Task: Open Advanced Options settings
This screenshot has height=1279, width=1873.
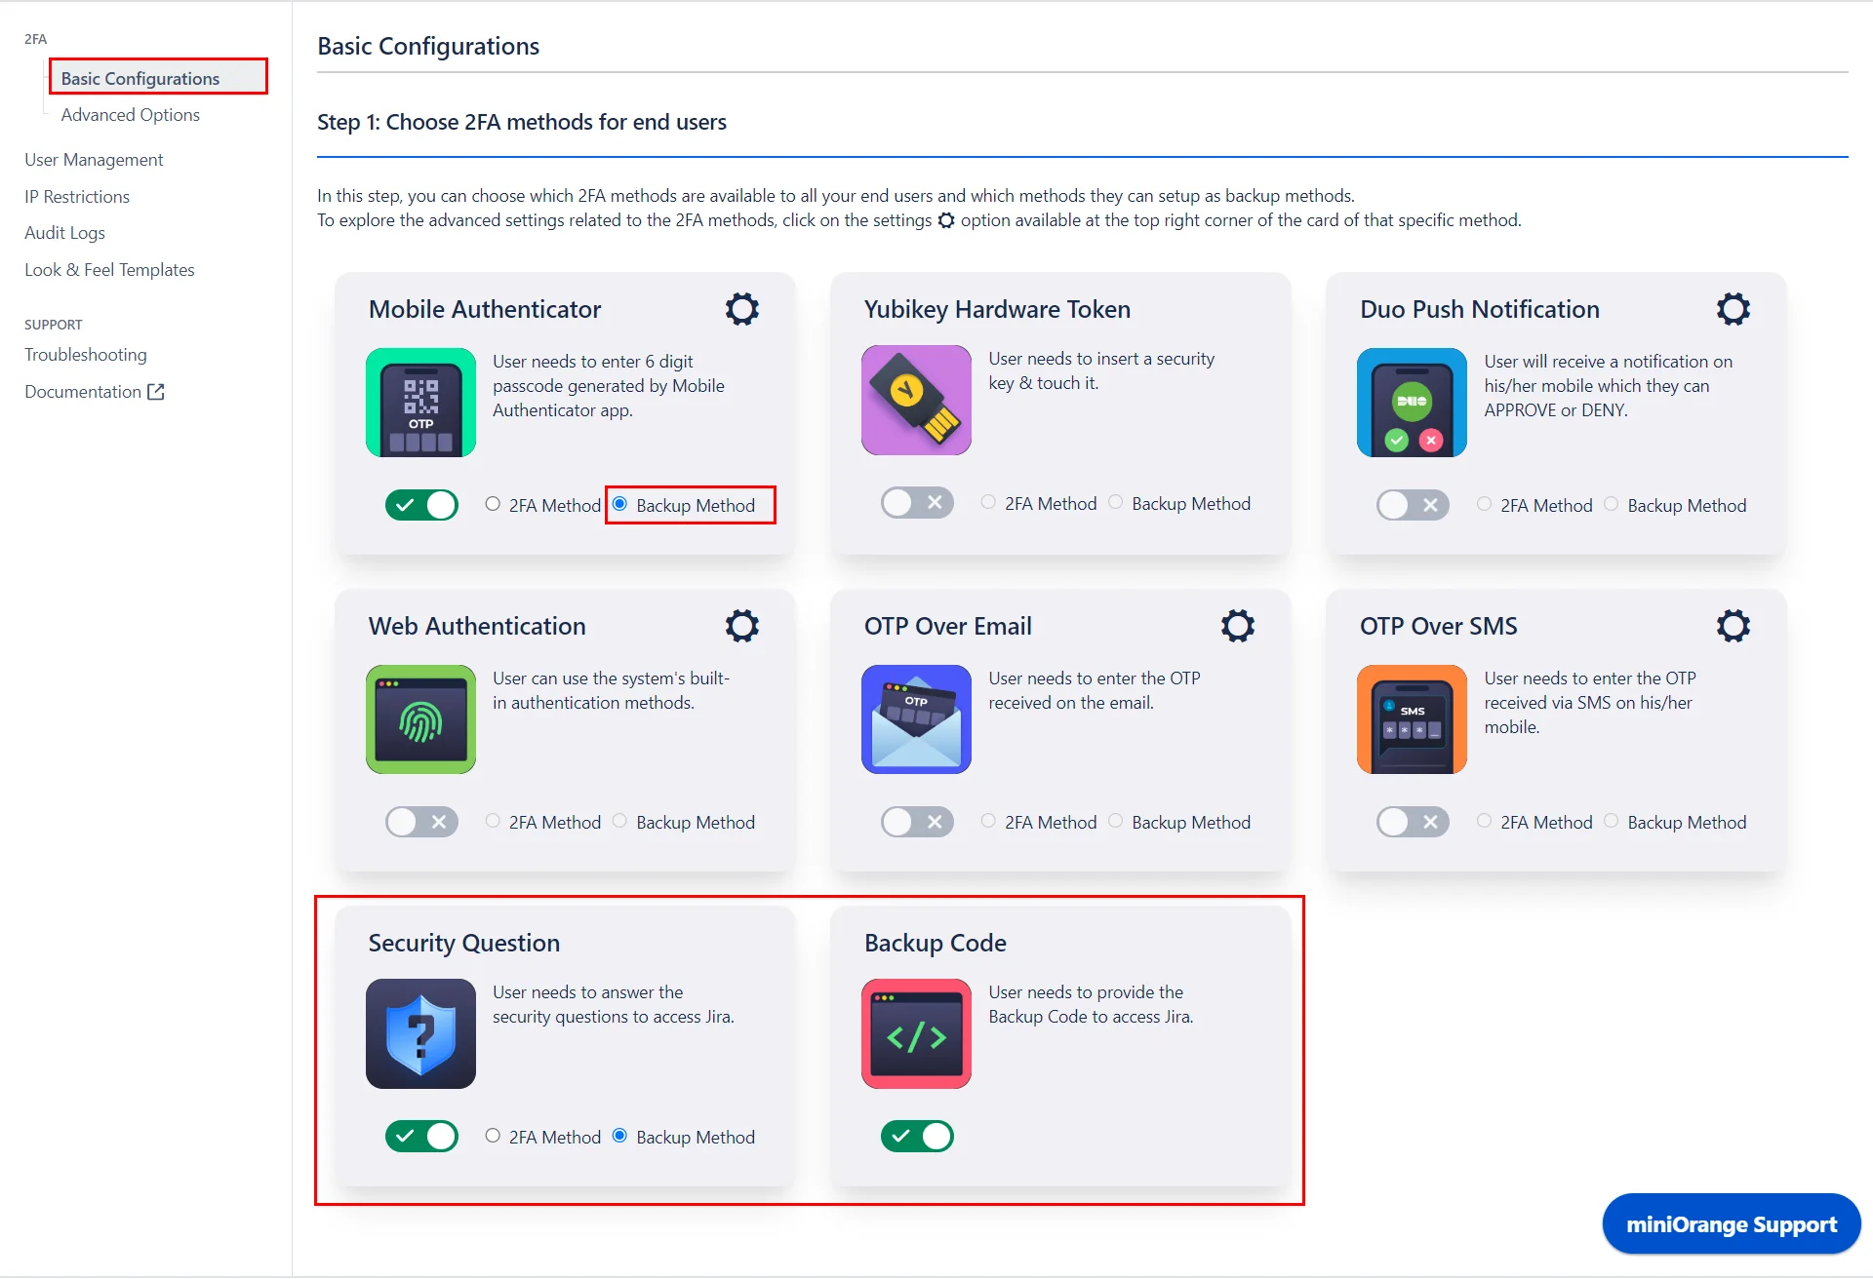Action: coord(130,114)
